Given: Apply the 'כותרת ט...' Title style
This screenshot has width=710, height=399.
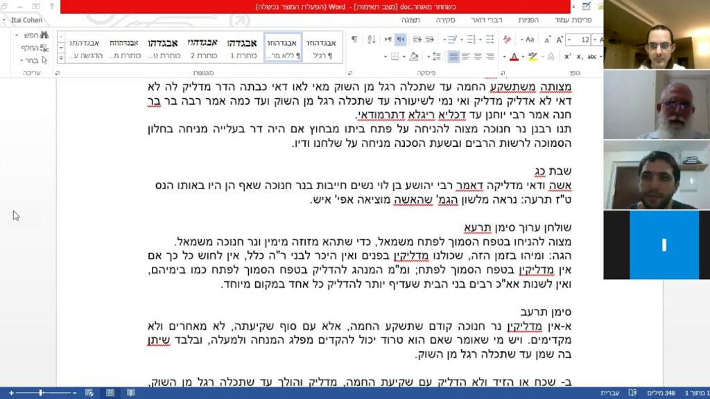Looking at the screenshot, I should [x=164, y=48].
